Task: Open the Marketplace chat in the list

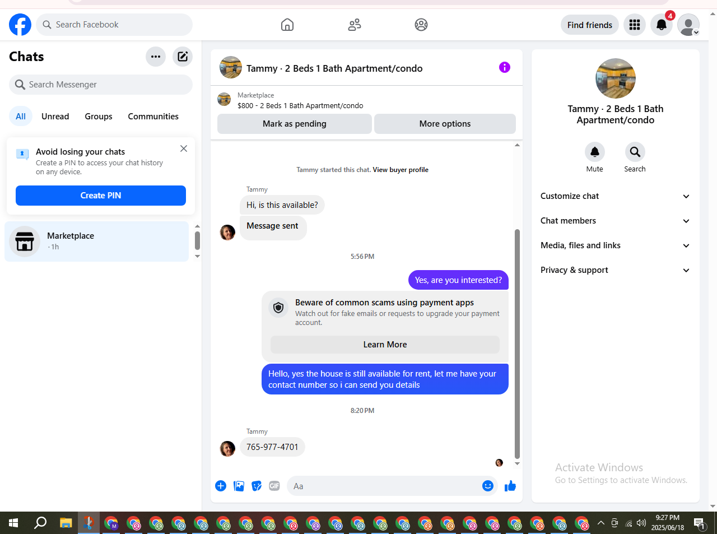Action: point(97,242)
